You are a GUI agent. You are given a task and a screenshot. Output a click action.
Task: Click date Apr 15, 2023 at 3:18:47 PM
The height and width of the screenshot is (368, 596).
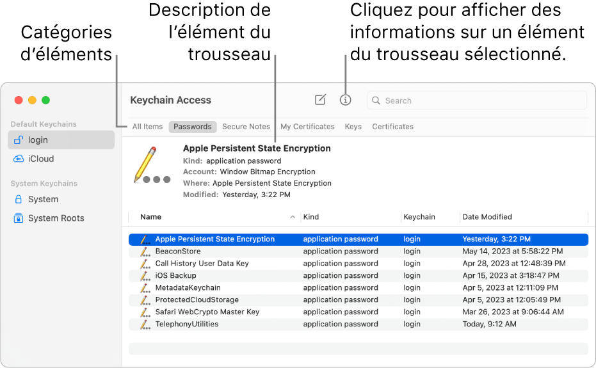tap(511, 276)
